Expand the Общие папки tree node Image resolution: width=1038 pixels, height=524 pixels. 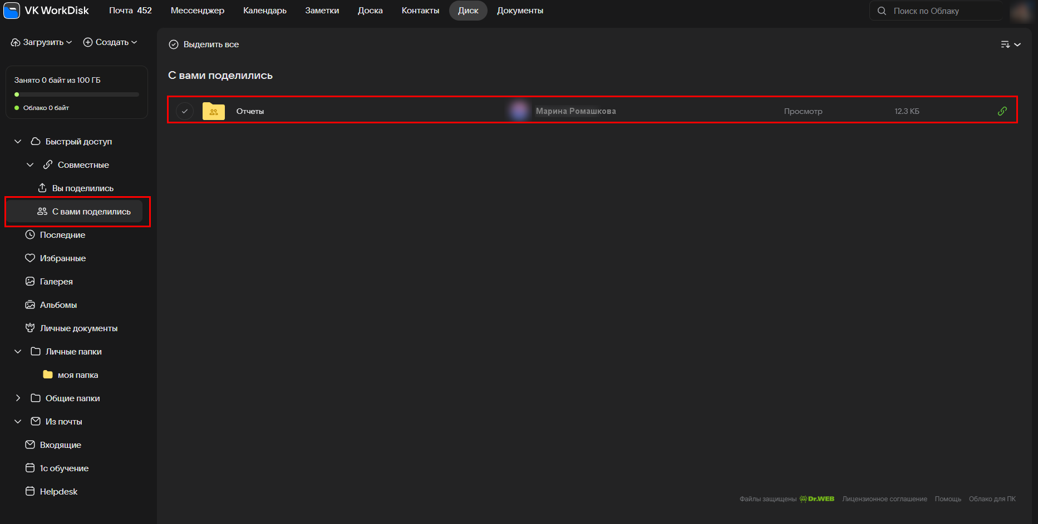coord(18,398)
